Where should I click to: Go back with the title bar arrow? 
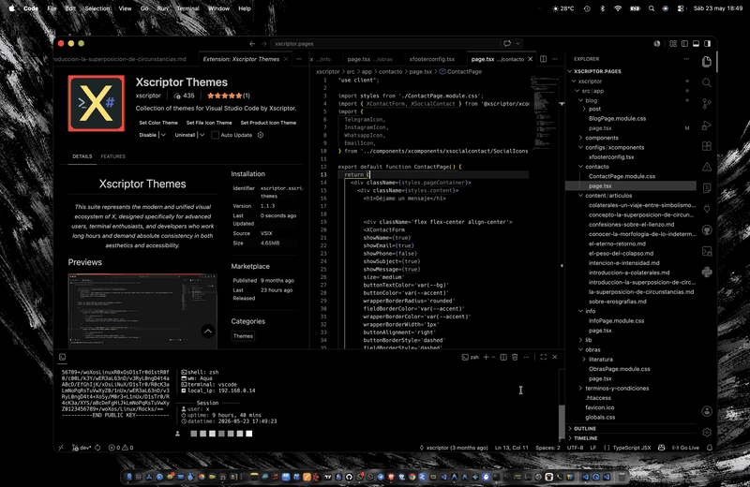pos(252,43)
